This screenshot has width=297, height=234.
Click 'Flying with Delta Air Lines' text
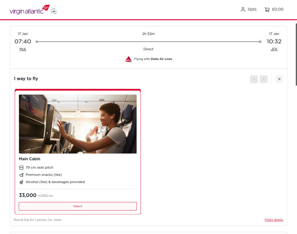coord(153,59)
